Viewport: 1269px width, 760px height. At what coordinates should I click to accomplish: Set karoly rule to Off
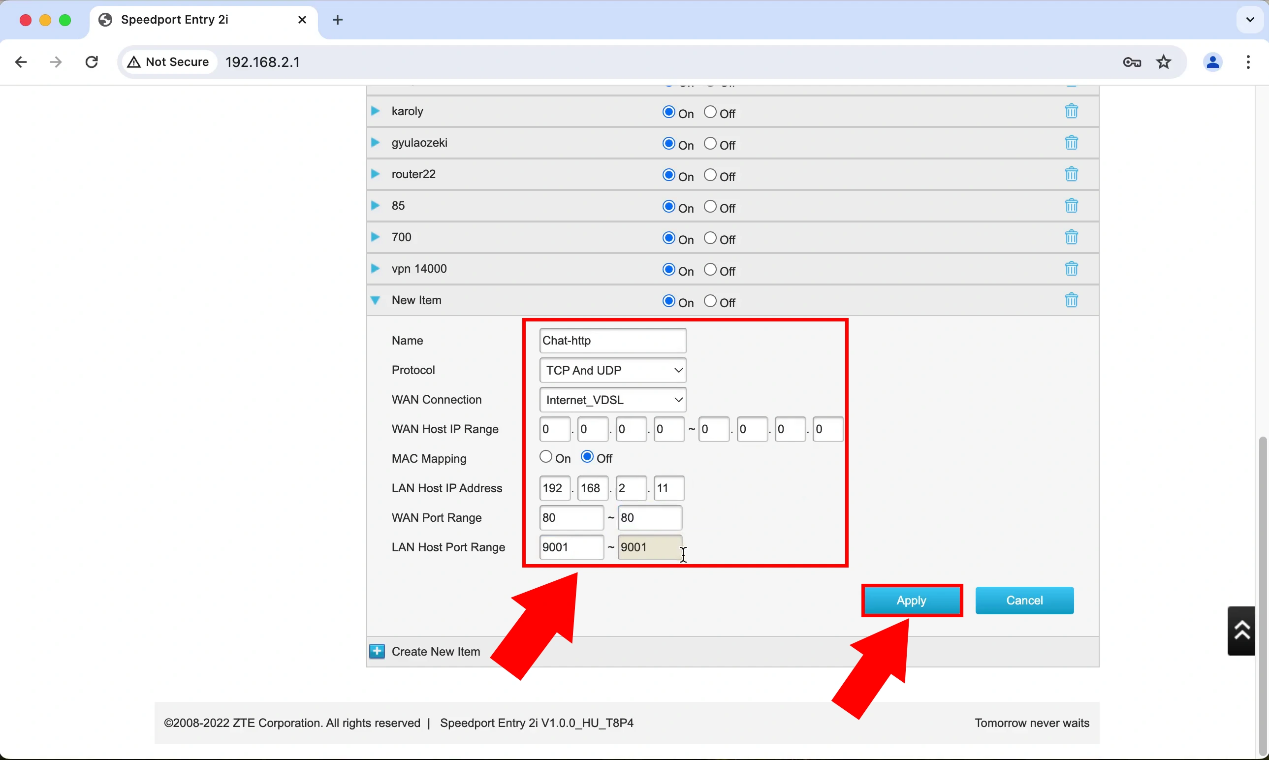pos(710,112)
